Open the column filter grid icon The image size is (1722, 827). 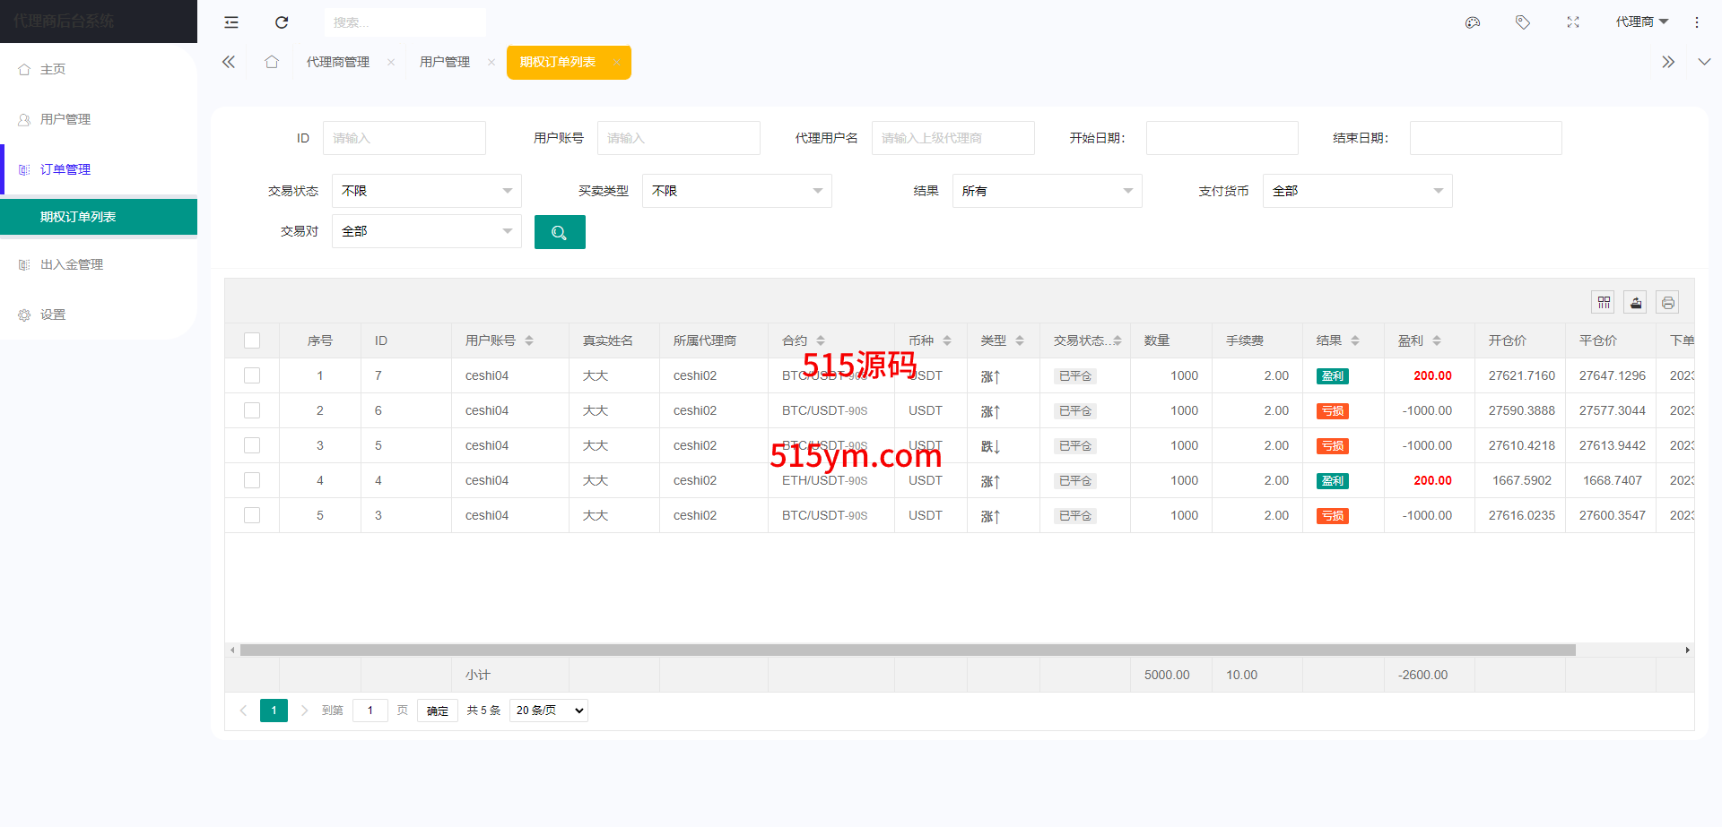point(1604,303)
